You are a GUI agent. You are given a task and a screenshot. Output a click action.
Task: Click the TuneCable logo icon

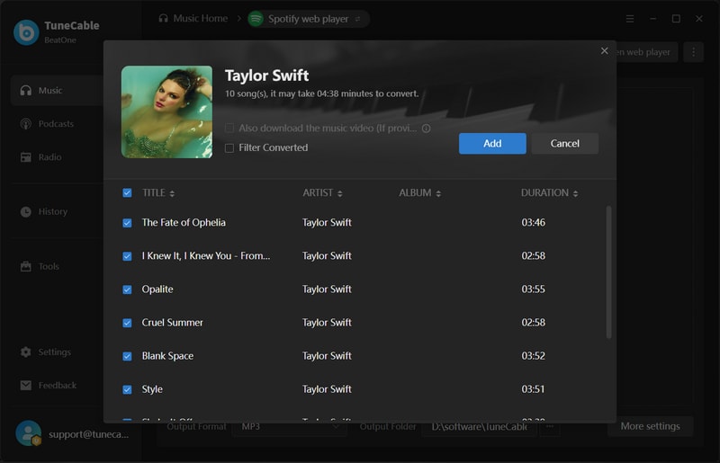click(x=26, y=32)
